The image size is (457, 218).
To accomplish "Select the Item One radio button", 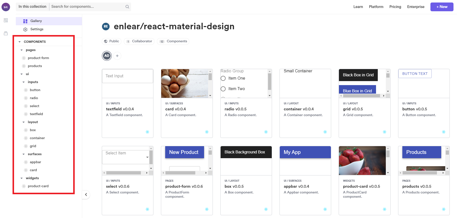I will click(223, 78).
